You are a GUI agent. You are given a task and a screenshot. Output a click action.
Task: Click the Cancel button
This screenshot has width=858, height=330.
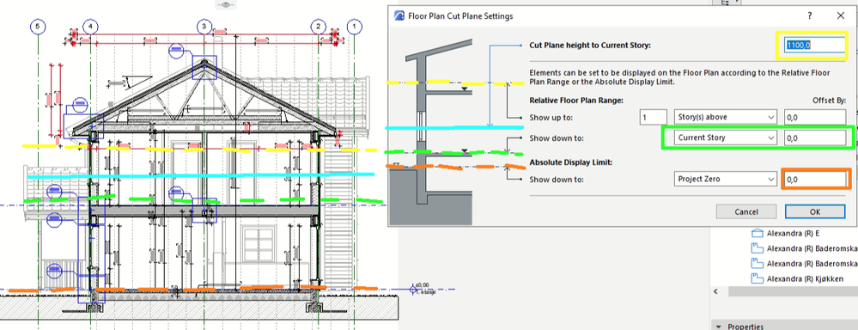pos(745,211)
